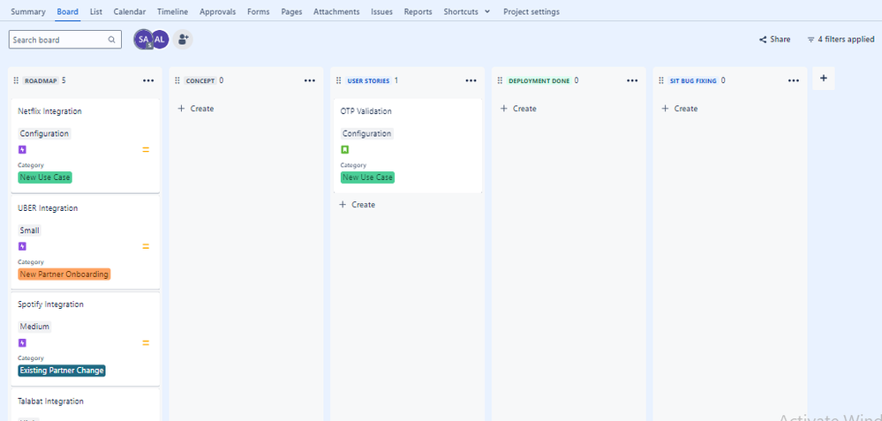This screenshot has width=882, height=421.
Task: Click the Existing Partner Change tag
Action: (62, 371)
